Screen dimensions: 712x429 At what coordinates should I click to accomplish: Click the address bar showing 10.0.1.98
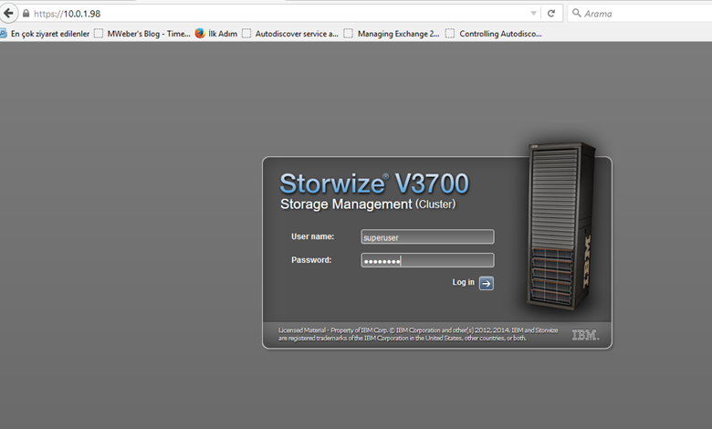pos(281,14)
